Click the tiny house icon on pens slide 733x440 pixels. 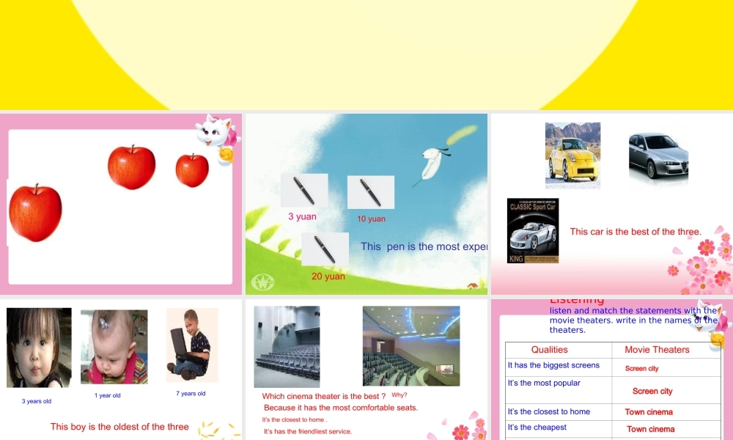point(473,286)
